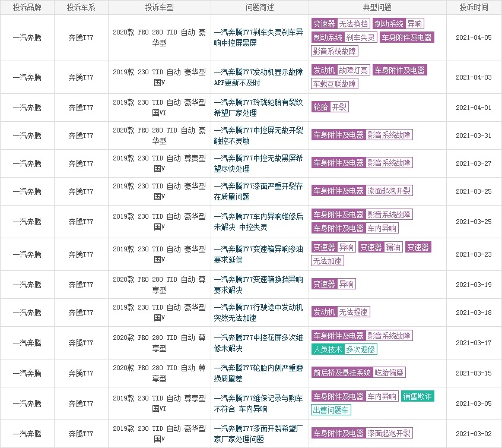
Task: Select the '轮胎 开裂' tag
Action: pyautogui.click(x=330, y=107)
